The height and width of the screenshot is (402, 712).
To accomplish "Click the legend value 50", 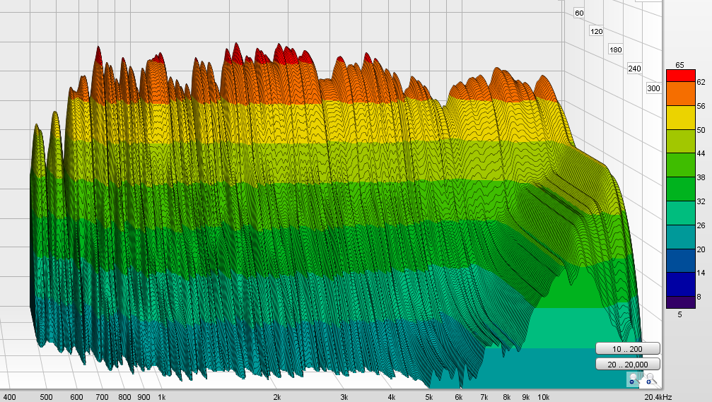I will pos(701,130).
